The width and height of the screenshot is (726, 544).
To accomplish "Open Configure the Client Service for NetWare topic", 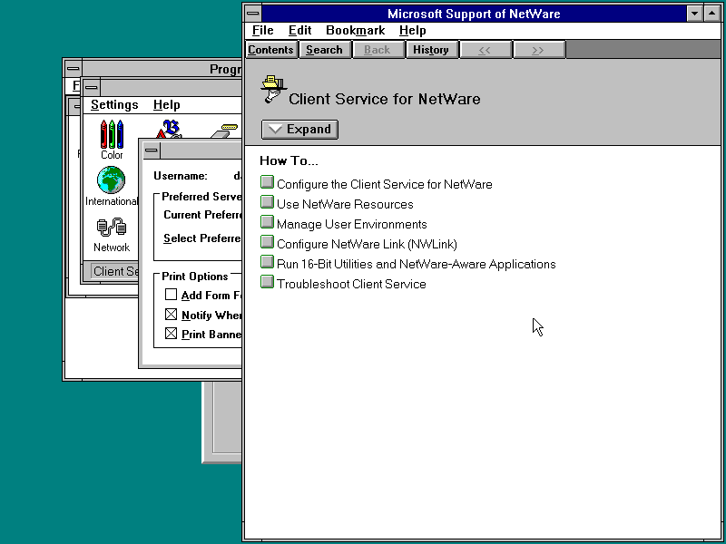I will click(384, 184).
